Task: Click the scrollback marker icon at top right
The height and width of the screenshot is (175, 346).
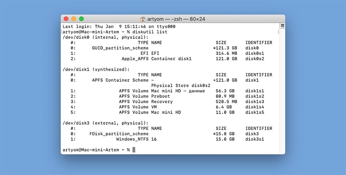Action: pyautogui.click(x=282, y=26)
